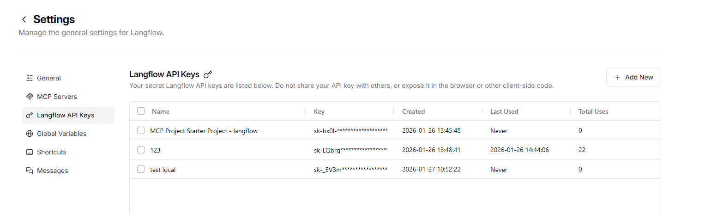Click the Add New button
The height and width of the screenshot is (214, 705).
point(633,77)
